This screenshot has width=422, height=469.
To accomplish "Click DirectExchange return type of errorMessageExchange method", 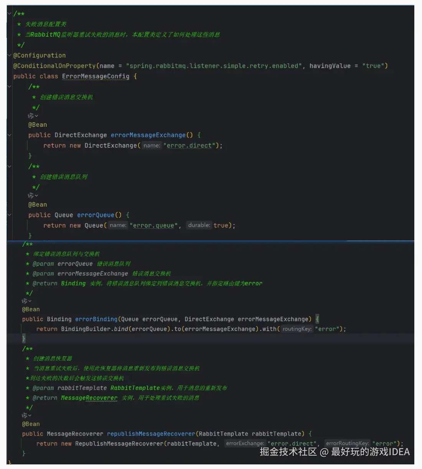I will point(81,135).
